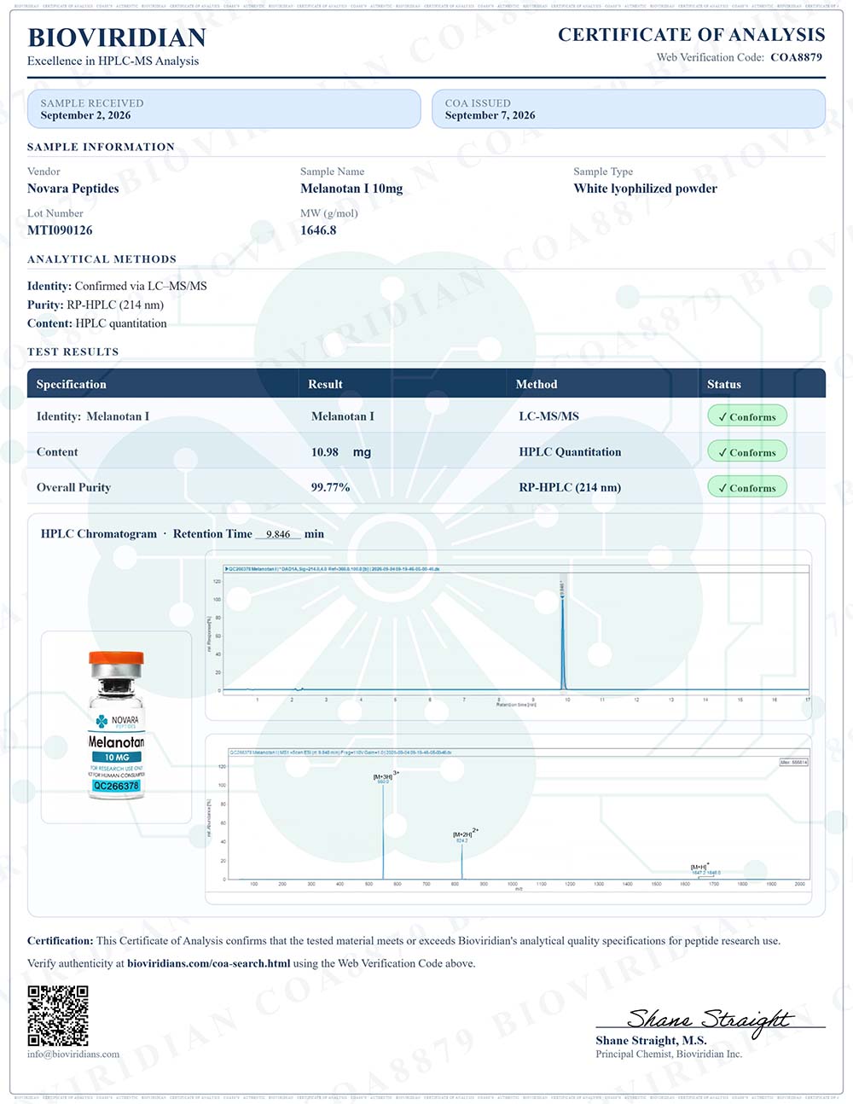Open the mass spectrum plot image
This screenshot has height=1104, width=853.
(508, 818)
